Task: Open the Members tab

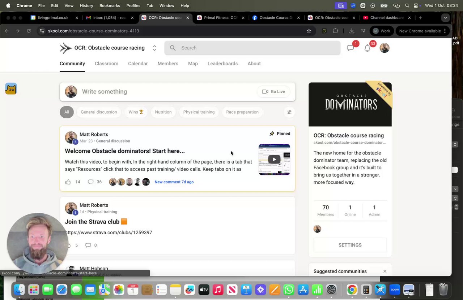Action: (x=168, y=64)
